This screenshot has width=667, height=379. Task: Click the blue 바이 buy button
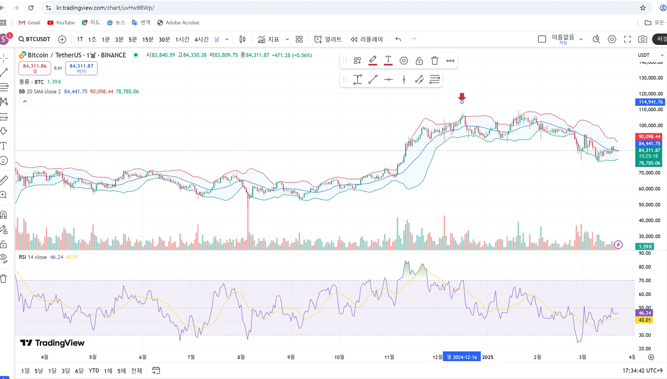tap(81, 68)
